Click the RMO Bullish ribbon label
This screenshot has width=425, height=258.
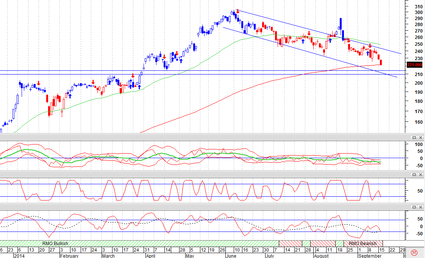(x=55, y=243)
